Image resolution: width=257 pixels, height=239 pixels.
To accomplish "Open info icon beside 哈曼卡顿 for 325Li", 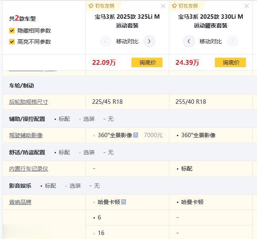I will (124, 202).
